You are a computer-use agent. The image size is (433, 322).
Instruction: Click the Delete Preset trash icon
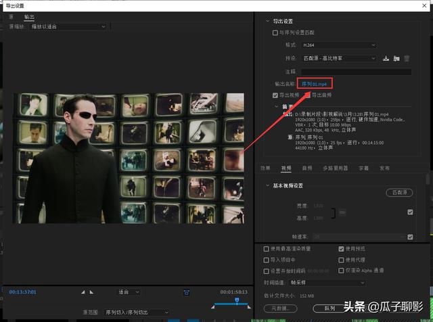(x=407, y=58)
